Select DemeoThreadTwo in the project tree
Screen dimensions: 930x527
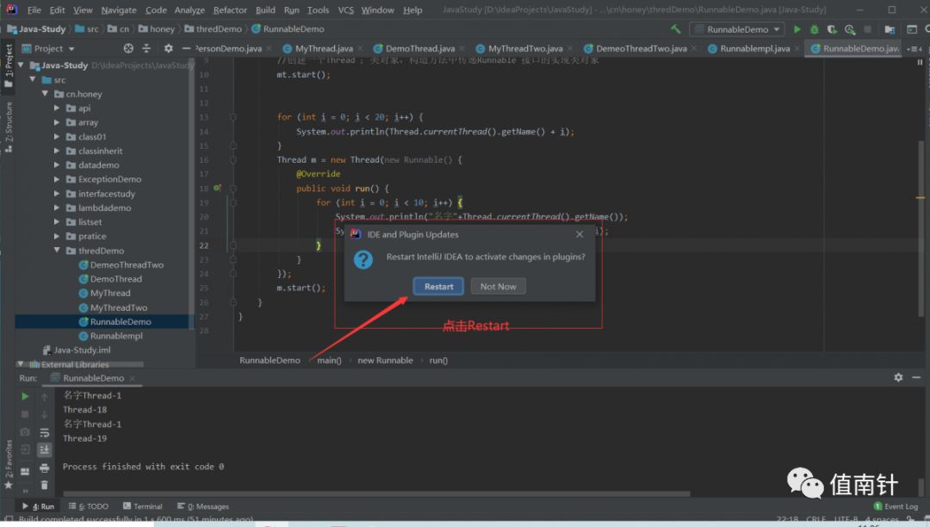127,264
